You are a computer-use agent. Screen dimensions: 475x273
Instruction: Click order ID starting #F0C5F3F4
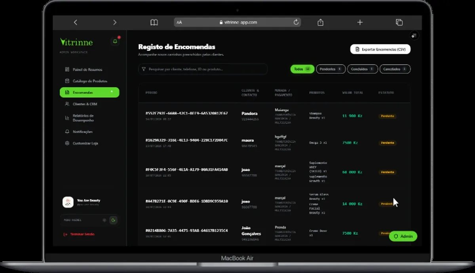[x=186, y=170]
